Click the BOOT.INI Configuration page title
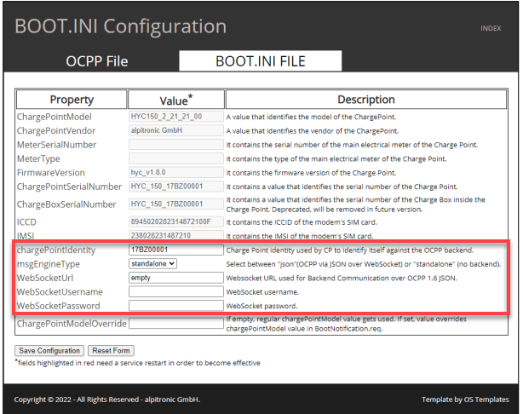The width and height of the screenshot is (523, 414). (x=120, y=26)
